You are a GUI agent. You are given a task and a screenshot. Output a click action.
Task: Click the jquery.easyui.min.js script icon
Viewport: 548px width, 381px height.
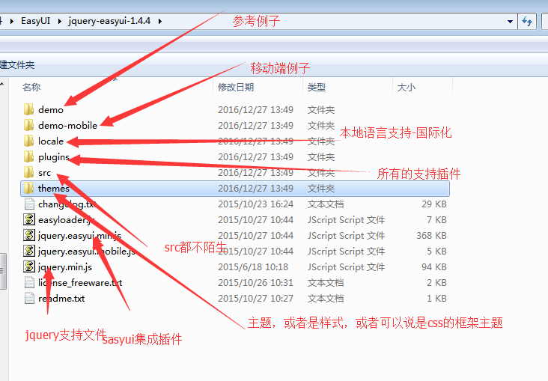pyautogui.click(x=29, y=235)
